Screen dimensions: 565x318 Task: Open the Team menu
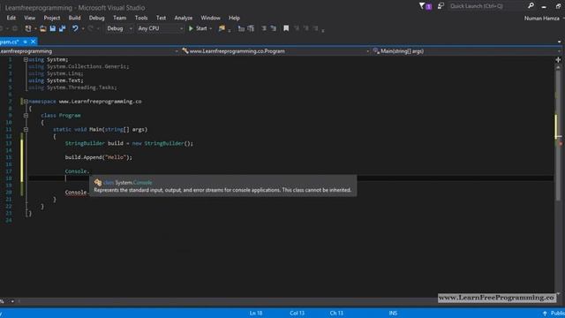[120, 18]
